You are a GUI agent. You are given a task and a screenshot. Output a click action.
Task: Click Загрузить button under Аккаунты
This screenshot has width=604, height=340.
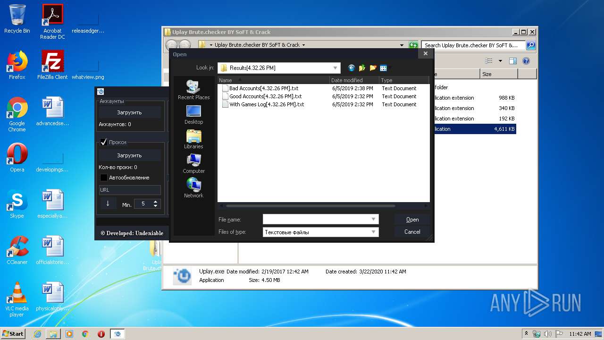click(129, 112)
